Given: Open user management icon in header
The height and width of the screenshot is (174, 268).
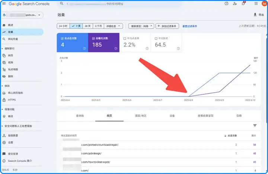Looking at the screenshot, I should [x=235, y=4].
